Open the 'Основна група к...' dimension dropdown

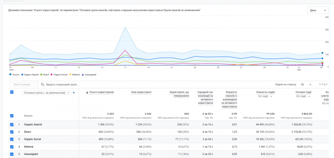coord(47,93)
